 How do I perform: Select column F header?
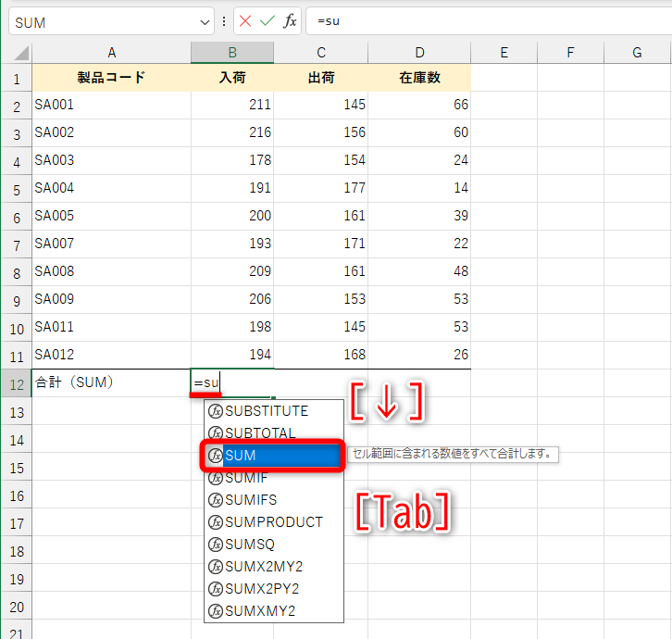570,53
